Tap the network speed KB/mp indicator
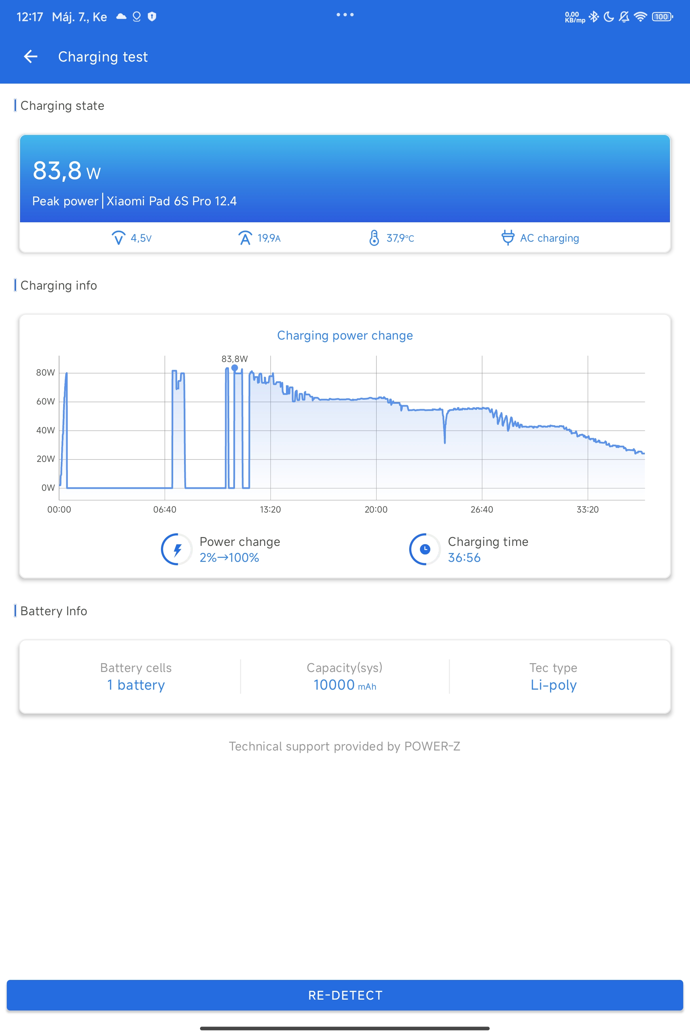Image resolution: width=690 pixels, height=1036 pixels. 575,17
